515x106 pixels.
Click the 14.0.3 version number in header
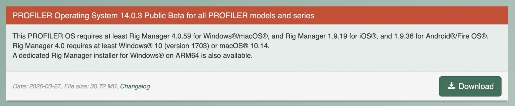click(131, 16)
